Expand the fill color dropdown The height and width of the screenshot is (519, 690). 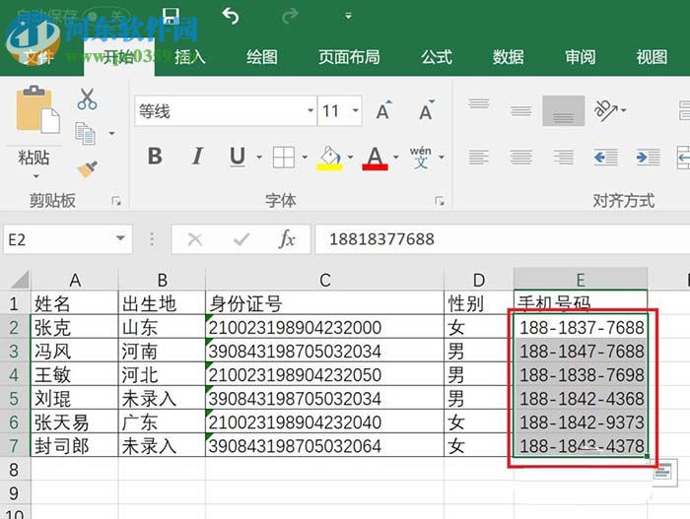point(350,157)
